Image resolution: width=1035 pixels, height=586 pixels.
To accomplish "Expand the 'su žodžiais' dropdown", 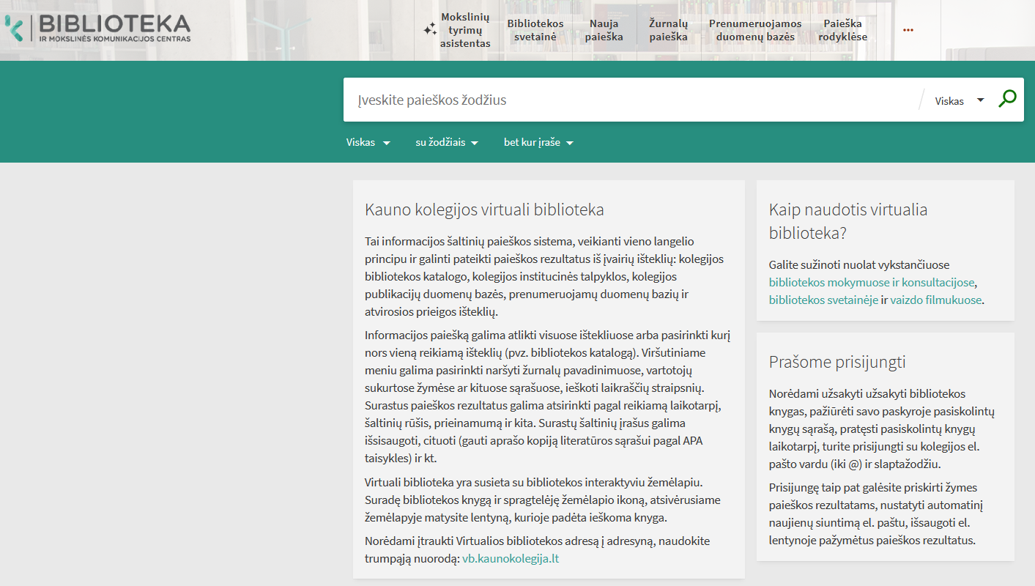I will 446,143.
